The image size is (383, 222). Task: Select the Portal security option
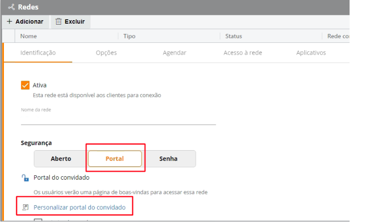coord(115,159)
